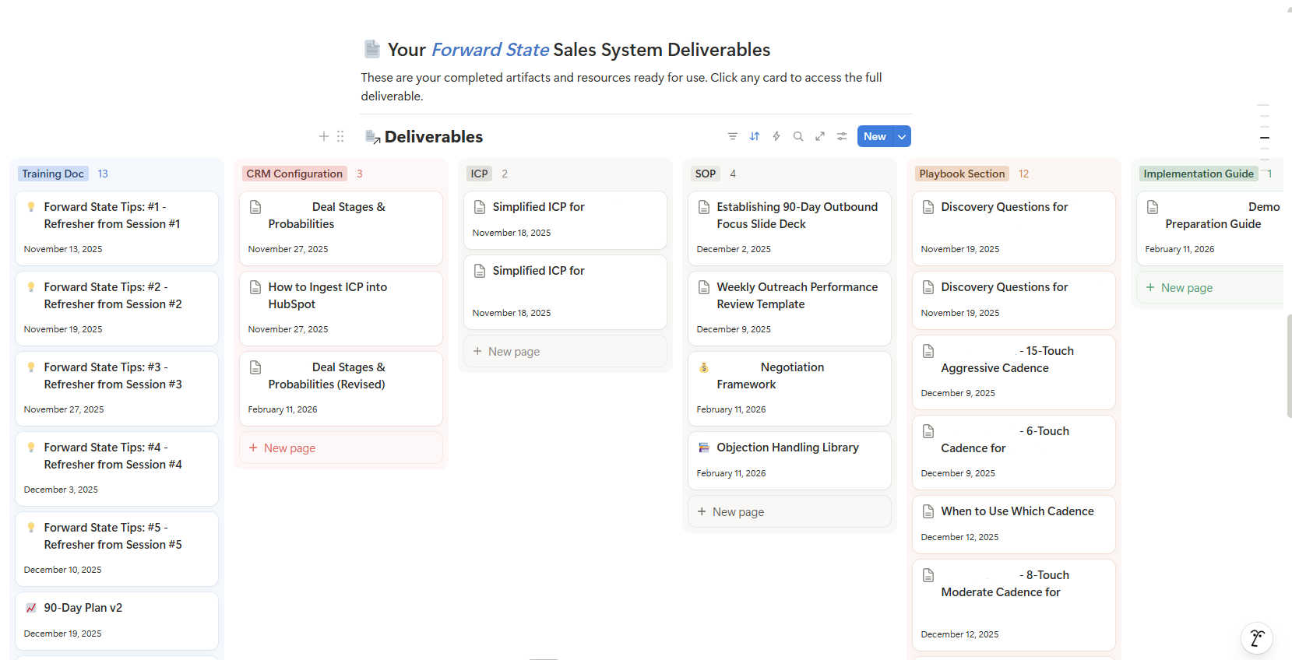1292x660 pixels.
Task: Open How to Ingest ICP into HubSpot
Action: (x=341, y=308)
